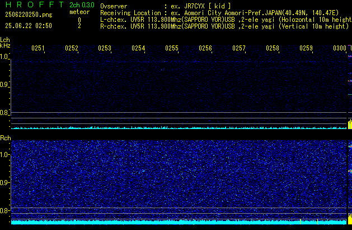Click the Lch 0.9 kHz axis label
This screenshot has width=352, height=230.
point(4,85)
